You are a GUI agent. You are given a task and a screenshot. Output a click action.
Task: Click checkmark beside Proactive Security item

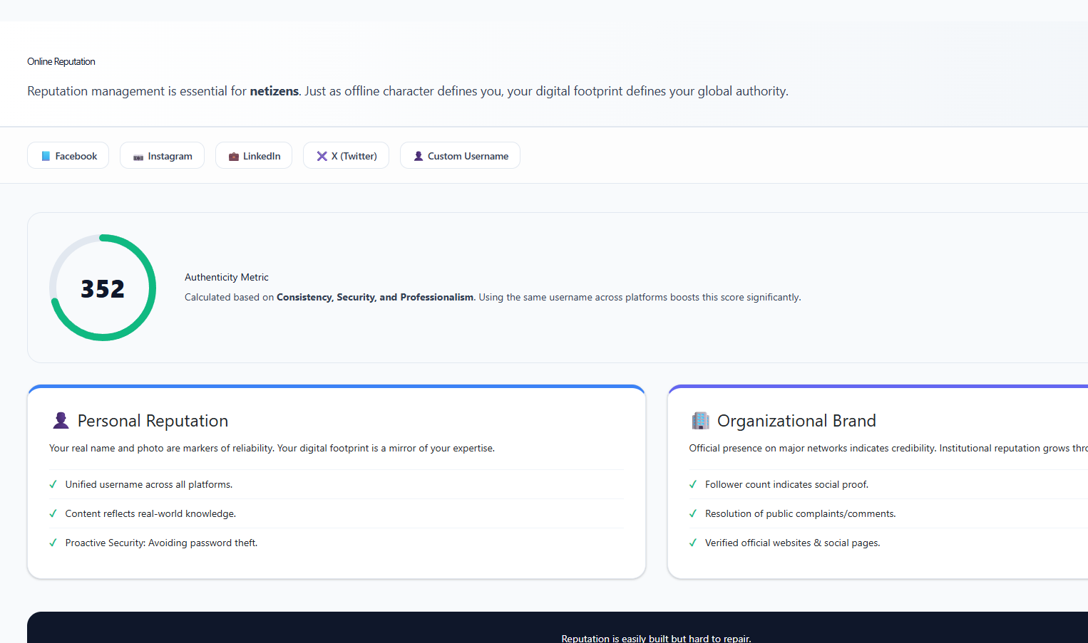tap(53, 543)
